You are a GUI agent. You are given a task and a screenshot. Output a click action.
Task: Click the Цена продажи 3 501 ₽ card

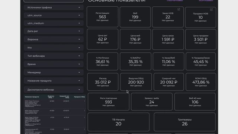coord(201,39)
